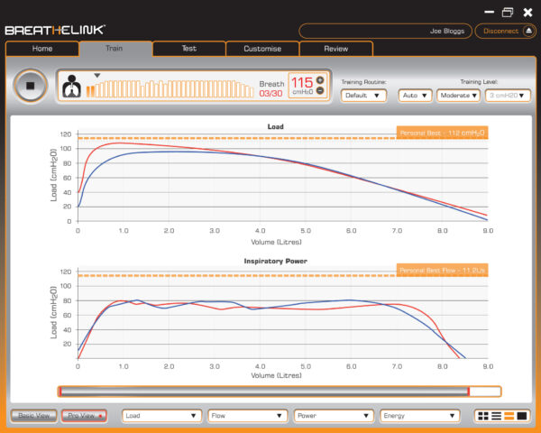
Task: Go to the Test tab
Action: tap(188, 49)
